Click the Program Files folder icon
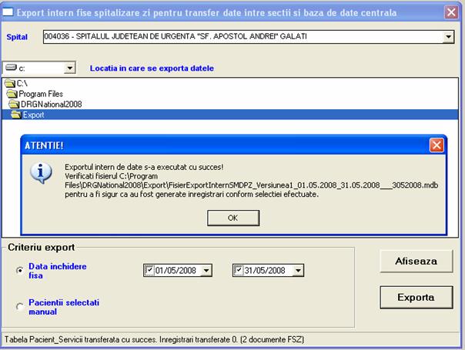Viewport: 465px width, 350px height. coord(11,93)
